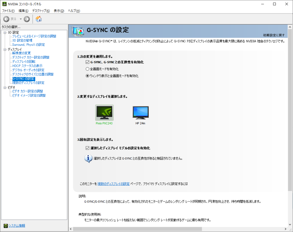
Task: Open デスクトップのサイズと位置の調整 tree item
Action: [x=33, y=74]
